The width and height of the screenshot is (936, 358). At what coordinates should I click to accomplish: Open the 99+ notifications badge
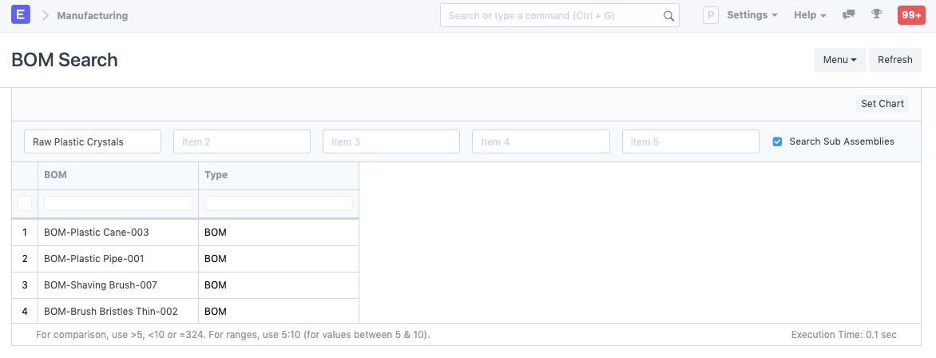click(911, 15)
